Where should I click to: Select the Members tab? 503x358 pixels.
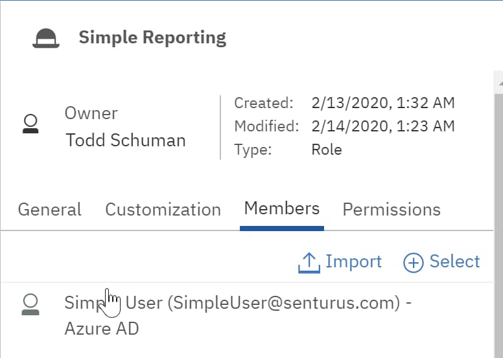pos(282,208)
